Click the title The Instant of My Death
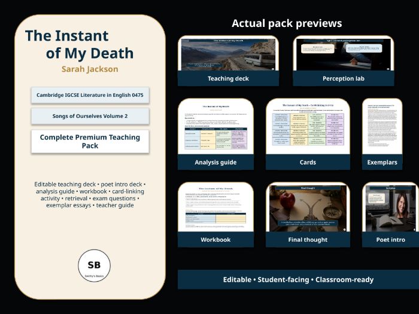This screenshot has height=314, width=419. (80, 45)
